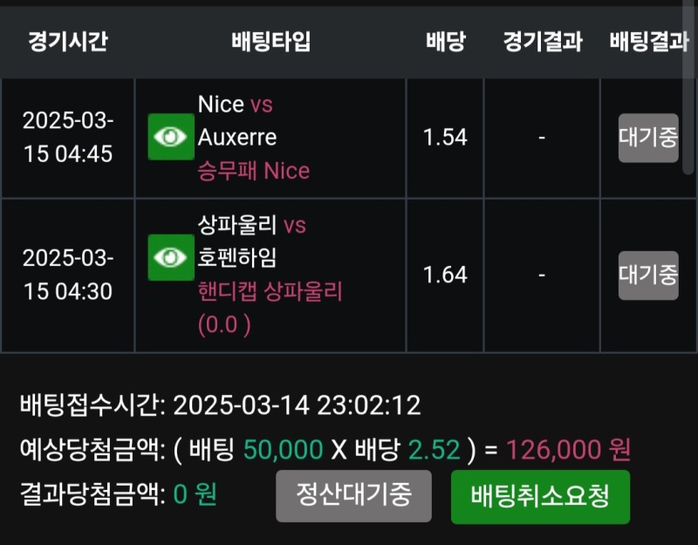Viewport: 698px width, 545px height.
Task: Click the 경기결과 column header
Action: 542,42
